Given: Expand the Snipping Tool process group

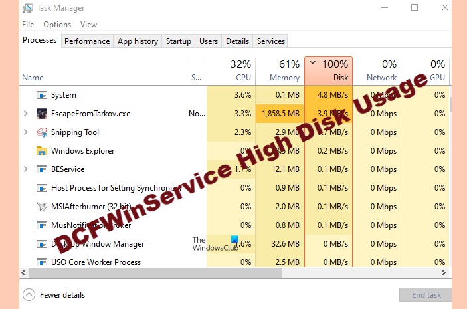Looking at the screenshot, I should [x=26, y=132].
